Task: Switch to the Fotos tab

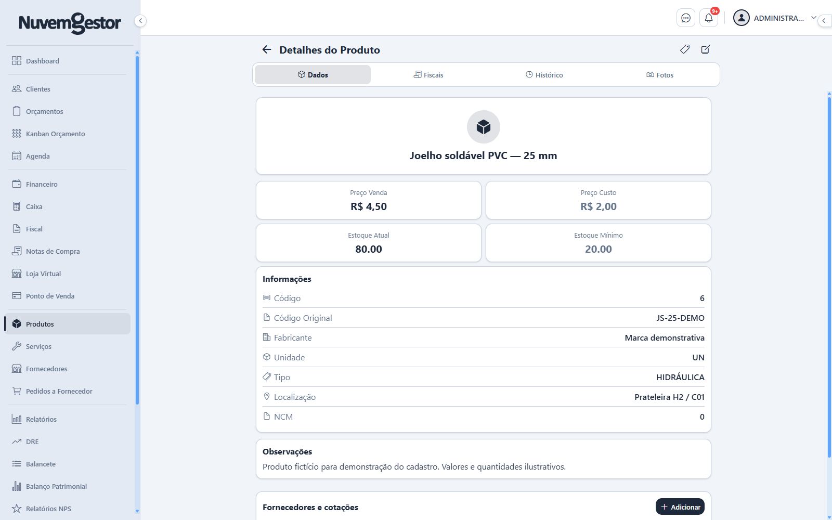Action: click(660, 75)
